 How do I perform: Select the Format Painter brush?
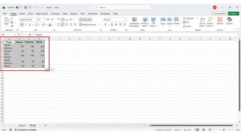tap(12, 26)
